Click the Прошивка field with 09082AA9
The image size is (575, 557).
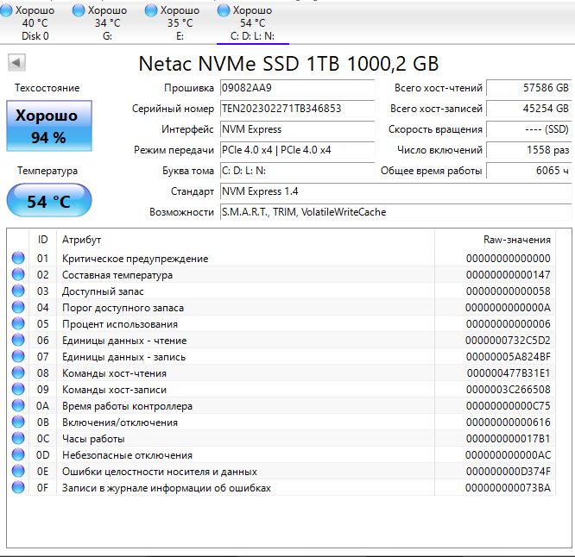point(297,88)
